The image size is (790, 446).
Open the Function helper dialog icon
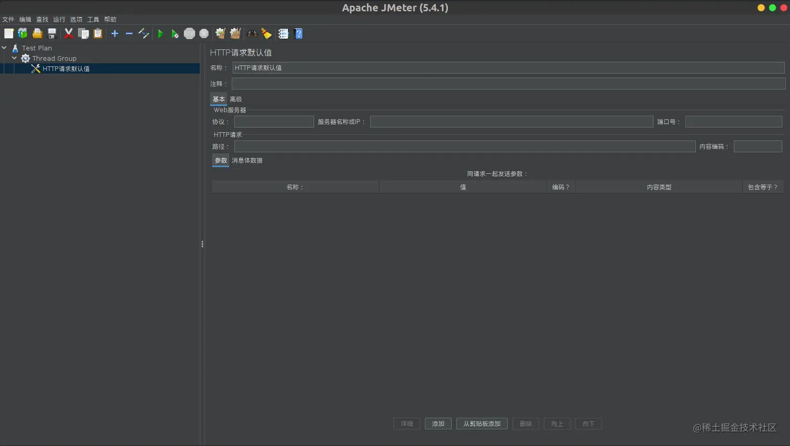283,33
